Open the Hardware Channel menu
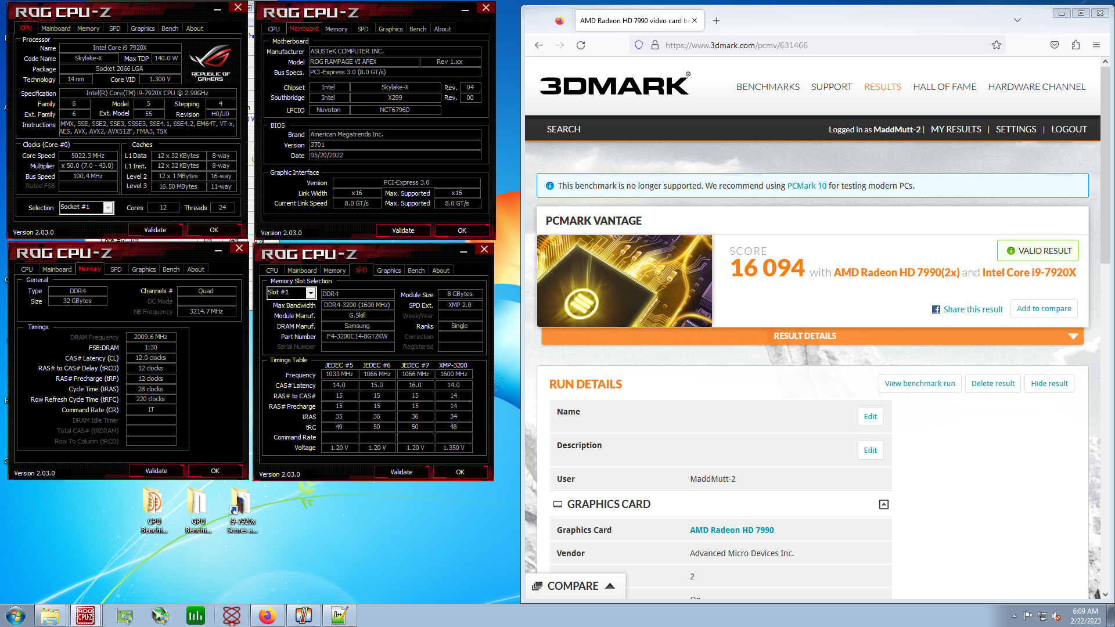The width and height of the screenshot is (1115, 627). 1037,87
